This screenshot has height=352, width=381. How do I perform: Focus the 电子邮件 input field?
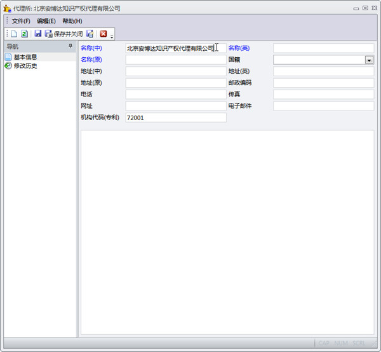[x=323, y=106]
